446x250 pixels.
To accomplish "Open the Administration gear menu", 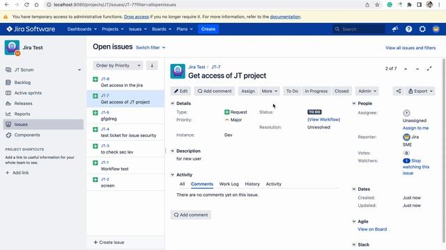I will click(422, 29).
